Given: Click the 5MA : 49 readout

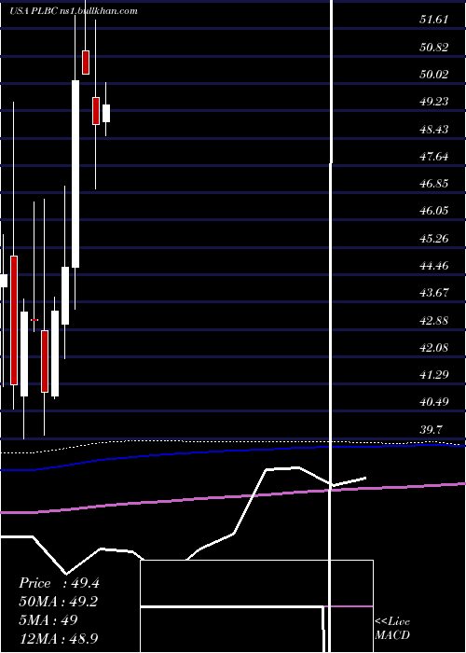Looking at the screenshot, I should [x=48, y=619].
